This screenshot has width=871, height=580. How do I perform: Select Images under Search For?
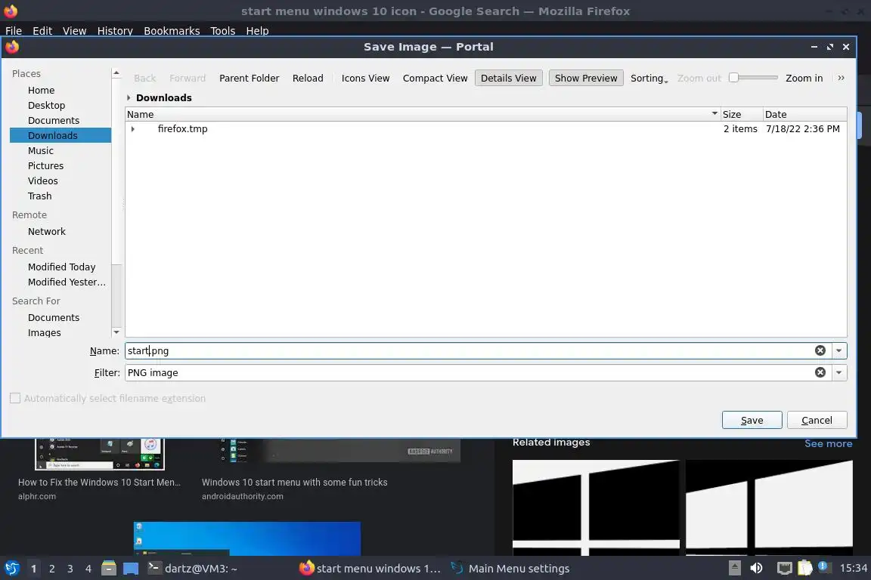click(x=45, y=332)
